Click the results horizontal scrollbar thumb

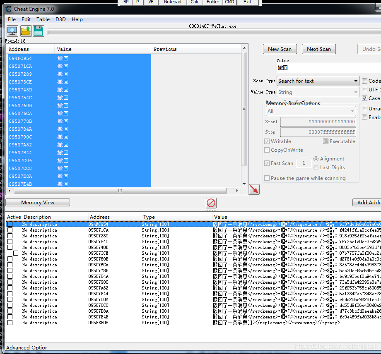click(120, 191)
